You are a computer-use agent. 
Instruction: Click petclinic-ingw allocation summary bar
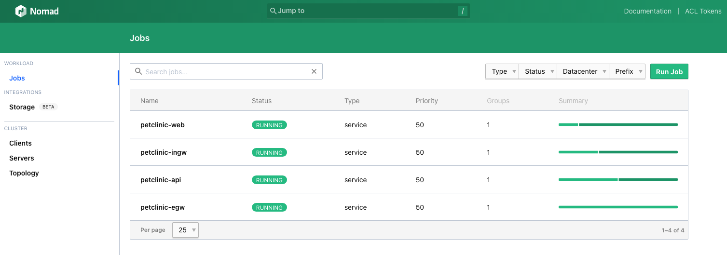click(x=618, y=152)
